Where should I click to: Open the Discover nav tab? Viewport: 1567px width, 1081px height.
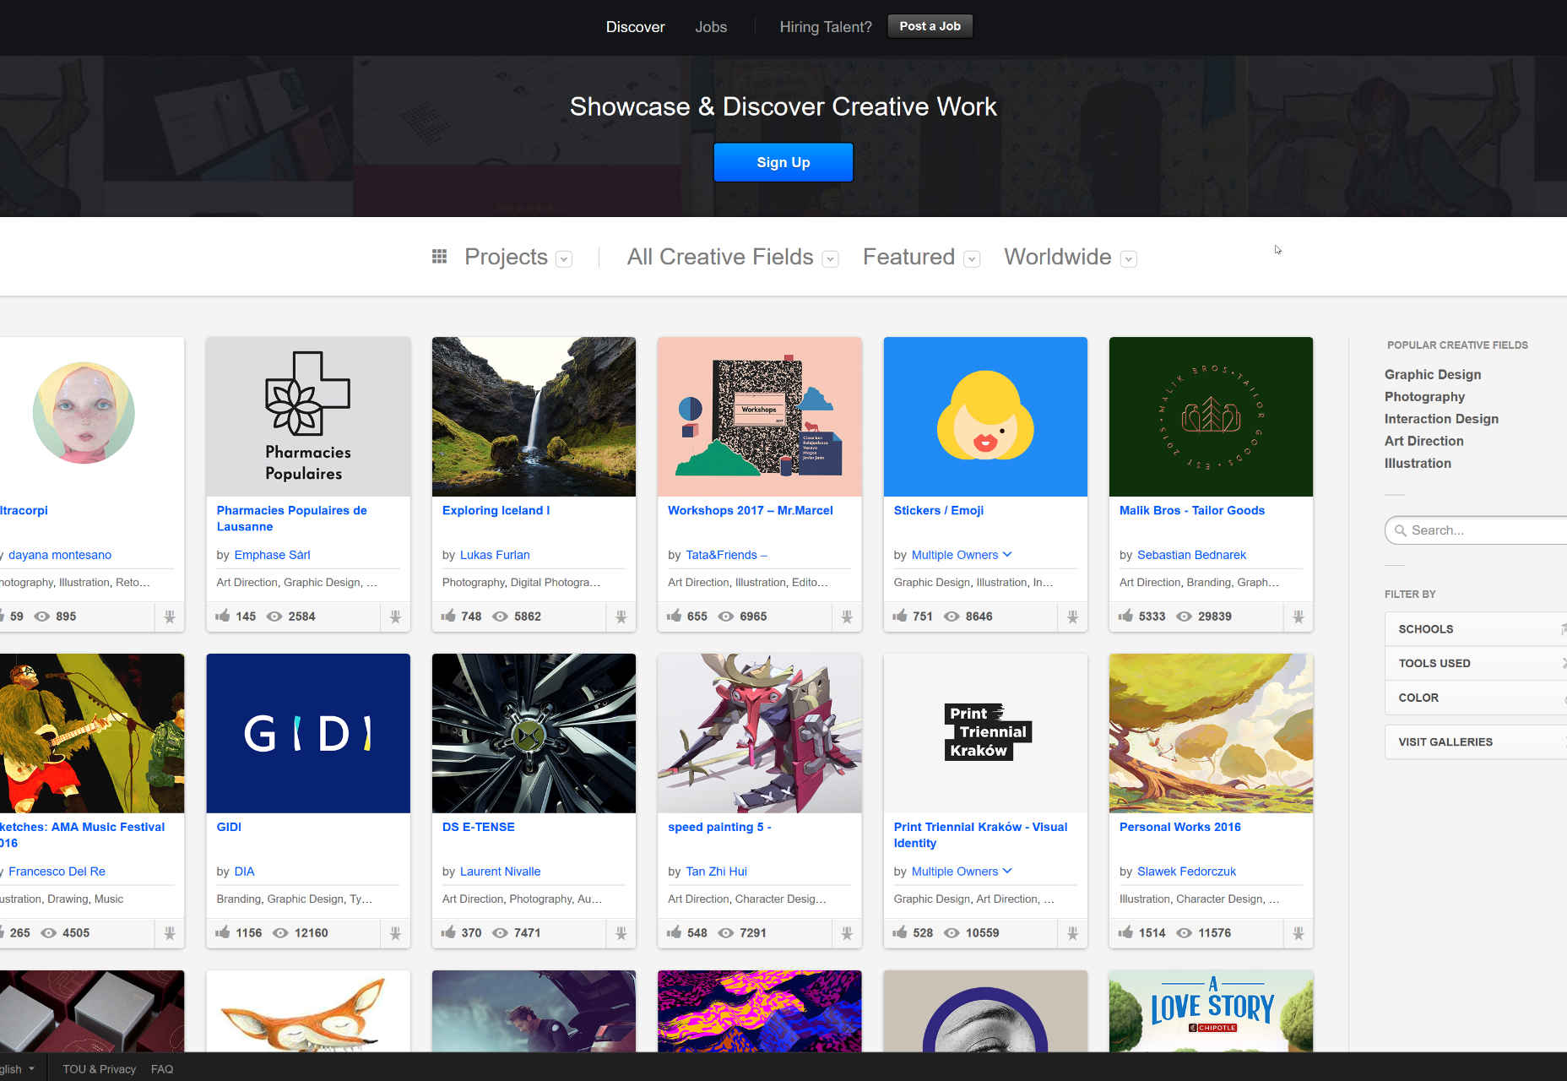(x=635, y=27)
